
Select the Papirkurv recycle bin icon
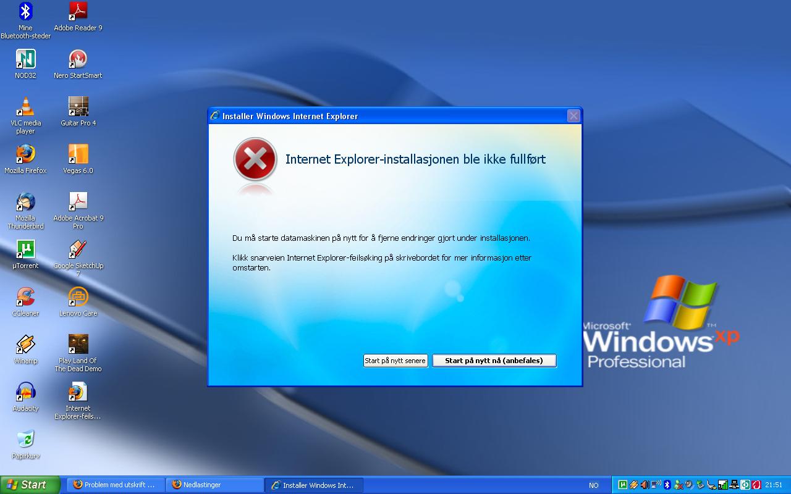(x=25, y=445)
